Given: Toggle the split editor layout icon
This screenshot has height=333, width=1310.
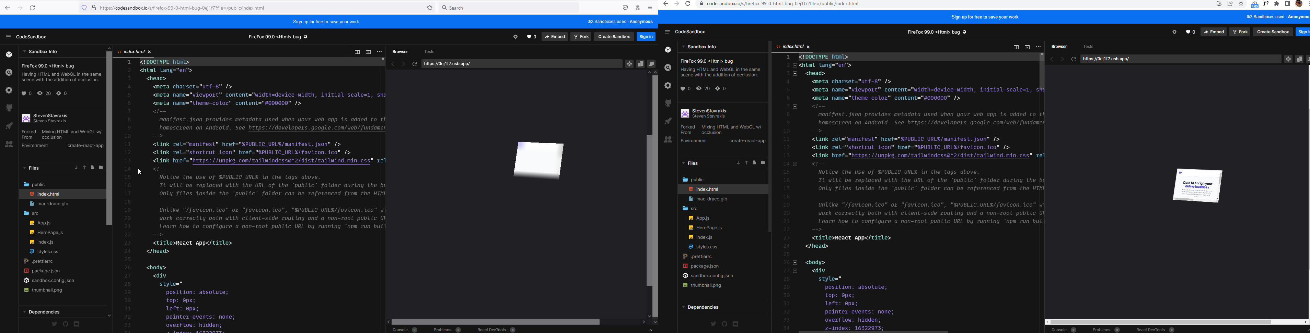Looking at the screenshot, I should point(358,51).
